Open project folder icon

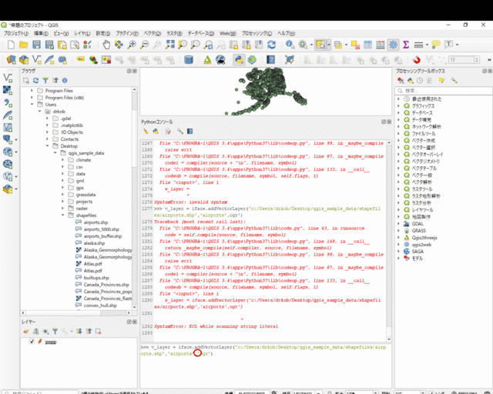click(x=24, y=45)
